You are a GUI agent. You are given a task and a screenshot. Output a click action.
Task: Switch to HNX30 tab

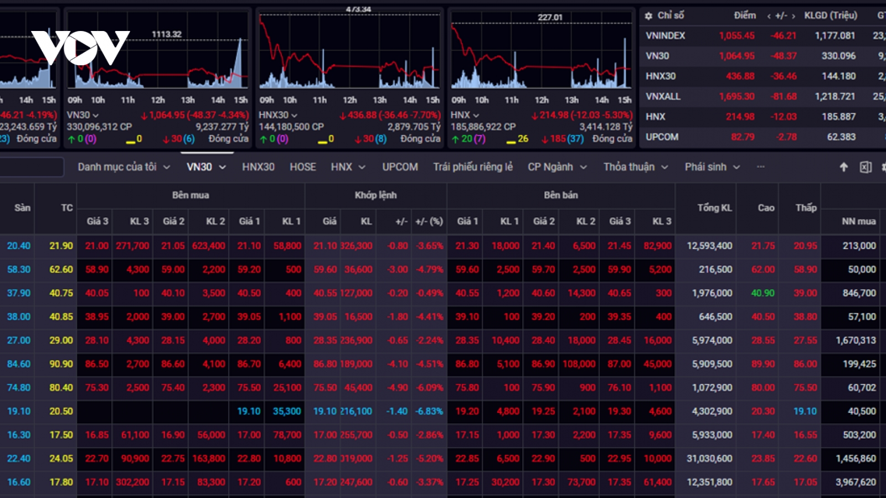click(x=258, y=167)
